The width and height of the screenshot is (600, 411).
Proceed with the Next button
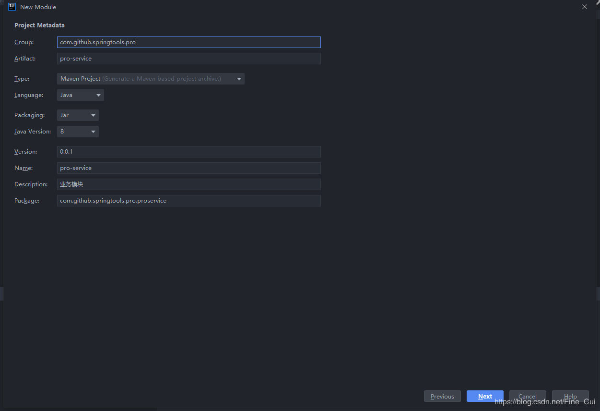(x=485, y=396)
